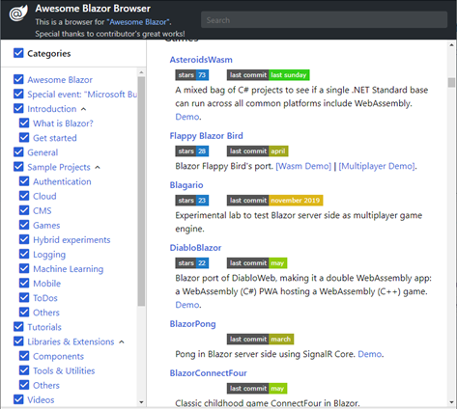457x409 pixels.
Task: Click the AsteroidsWasm stars 73 badge
Action: (192, 75)
